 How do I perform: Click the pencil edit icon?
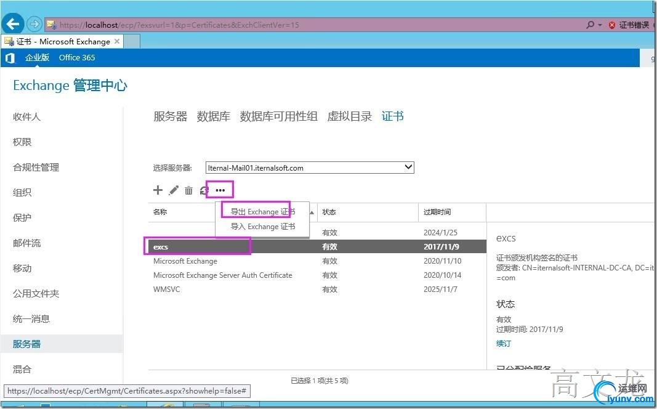tap(174, 190)
